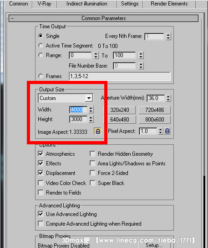Click the Range start value field
Image resolution: width=208 pixels, height=248 pixels.
click(80, 55)
